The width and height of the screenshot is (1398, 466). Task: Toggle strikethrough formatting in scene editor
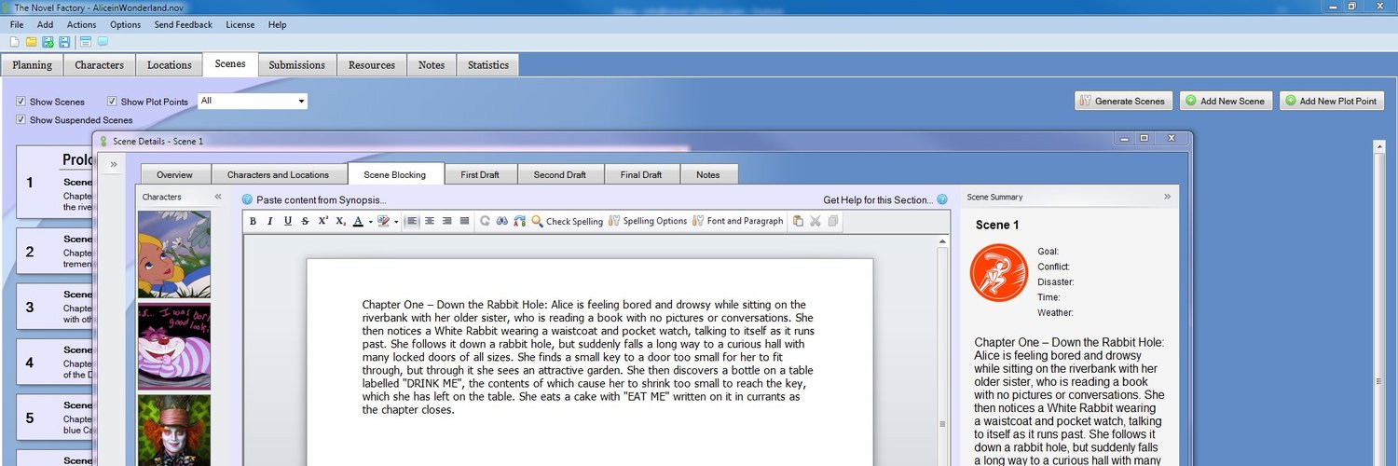[306, 221]
